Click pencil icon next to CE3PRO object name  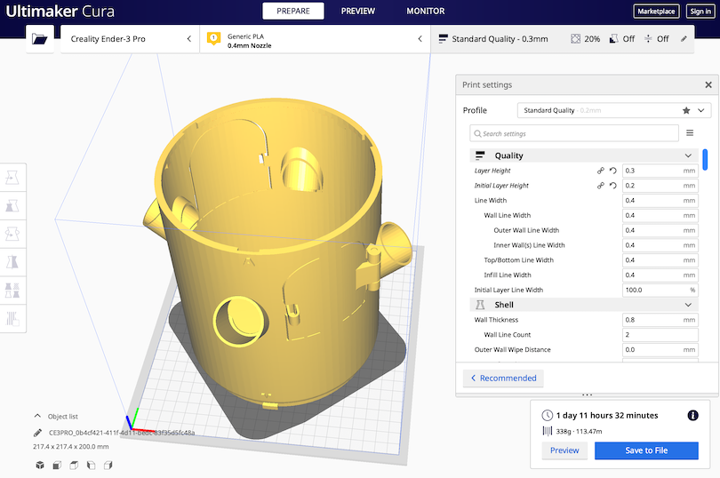pyautogui.click(x=37, y=433)
